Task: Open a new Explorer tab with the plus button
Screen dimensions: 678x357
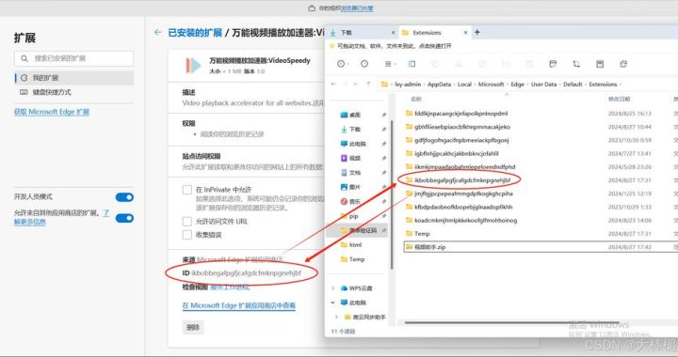Action: tap(477, 32)
